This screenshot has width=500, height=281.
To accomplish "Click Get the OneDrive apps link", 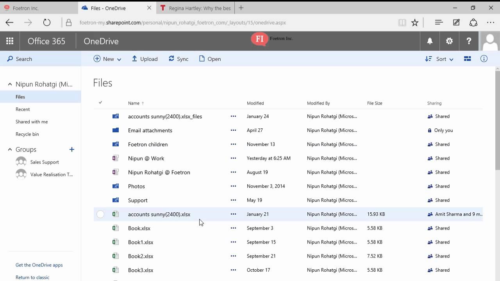I will 39,265.
